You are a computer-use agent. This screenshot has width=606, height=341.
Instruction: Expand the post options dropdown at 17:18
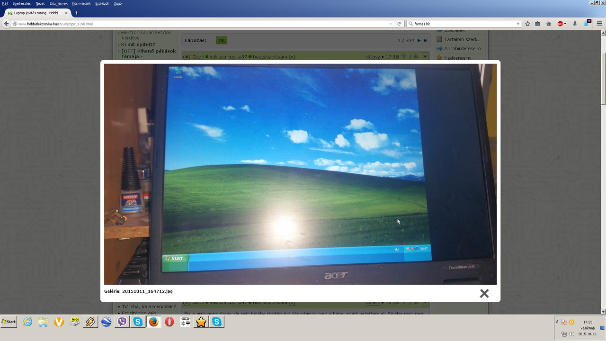pos(425,56)
